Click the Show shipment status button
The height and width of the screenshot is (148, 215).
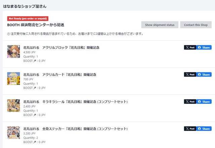(x=160, y=25)
